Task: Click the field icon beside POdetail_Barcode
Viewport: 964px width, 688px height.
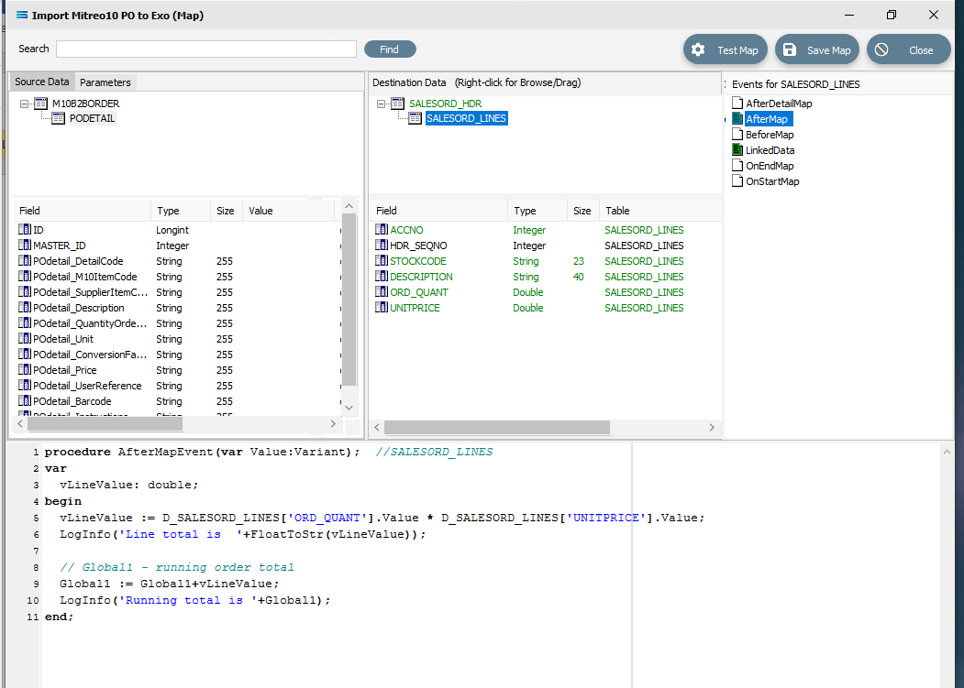Action: [25, 400]
